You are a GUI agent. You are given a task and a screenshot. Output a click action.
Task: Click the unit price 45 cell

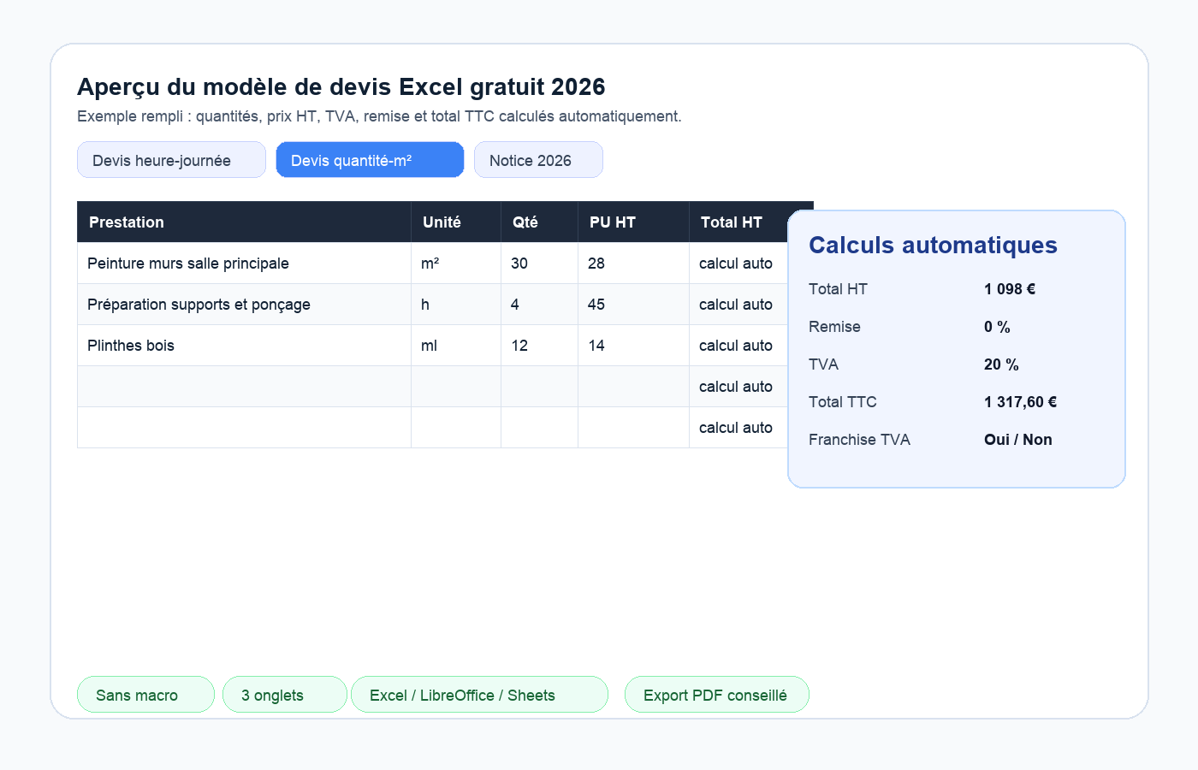[633, 305]
